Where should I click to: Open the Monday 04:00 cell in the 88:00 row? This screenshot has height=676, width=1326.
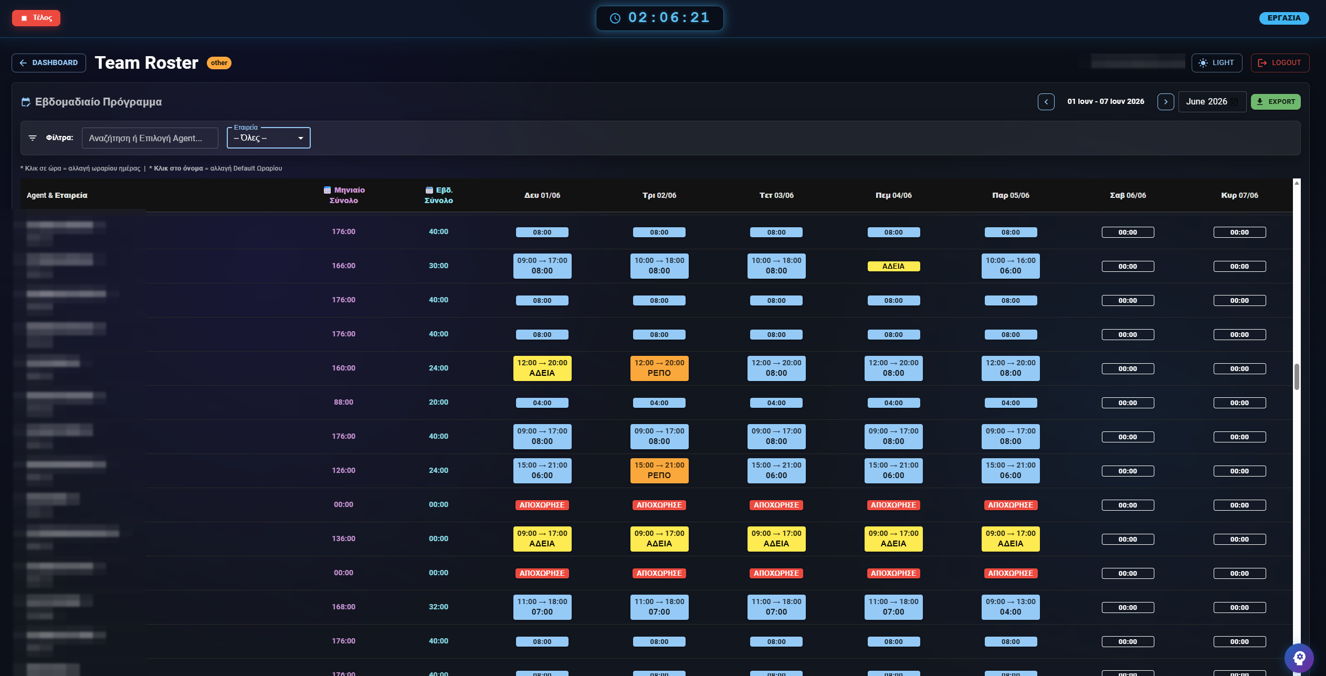[542, 403]
